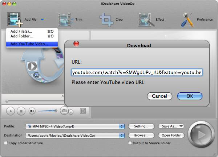Click the main window yellow minimize button

pyautogui.click(x=9, y=4)
